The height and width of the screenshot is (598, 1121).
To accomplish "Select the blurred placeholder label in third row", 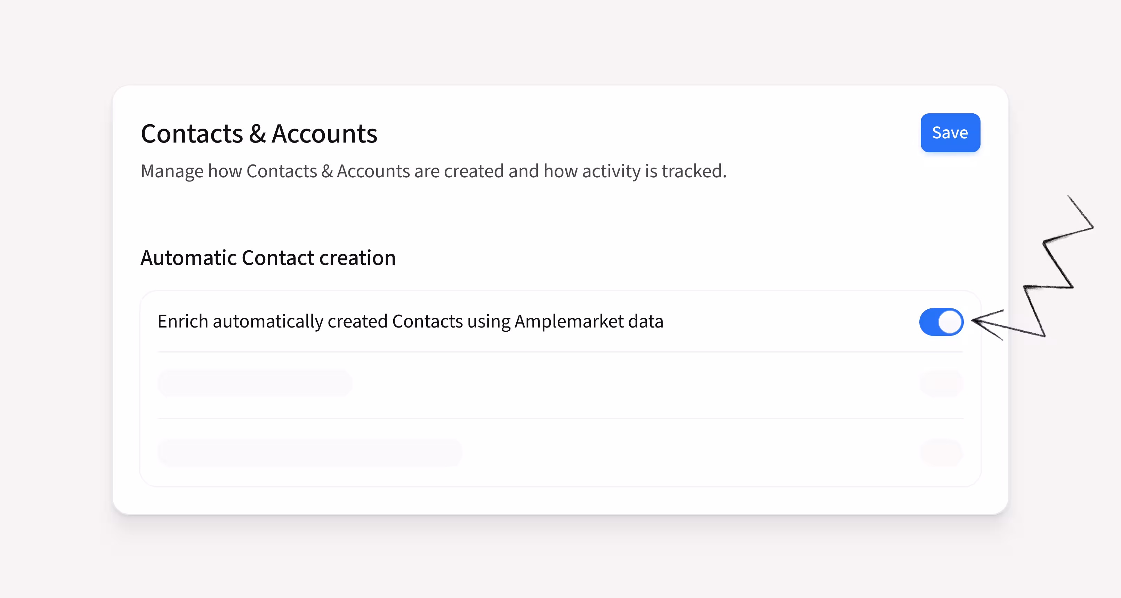I will [x=310, y=453].
